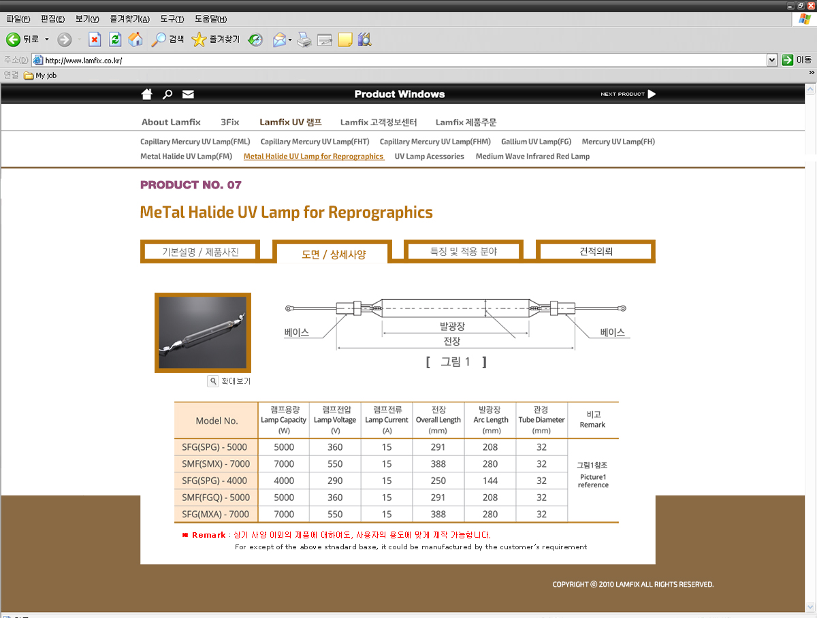Click the envelope icon in black header
The height and width of the screenshot is (618, 817).
188,94
